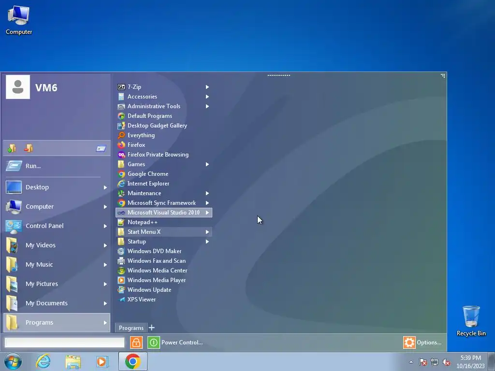Click the start menu search box
The height and width of the screenshot is (371, 495).
pyautogui.click(x=64, y=342)
